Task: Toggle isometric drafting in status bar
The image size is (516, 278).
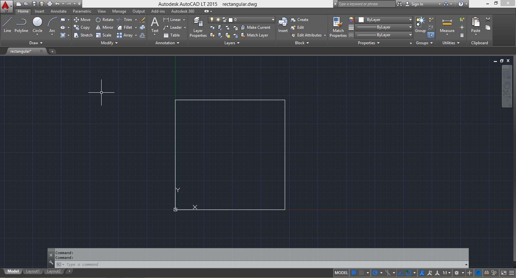Action: [x=388, y=273]
